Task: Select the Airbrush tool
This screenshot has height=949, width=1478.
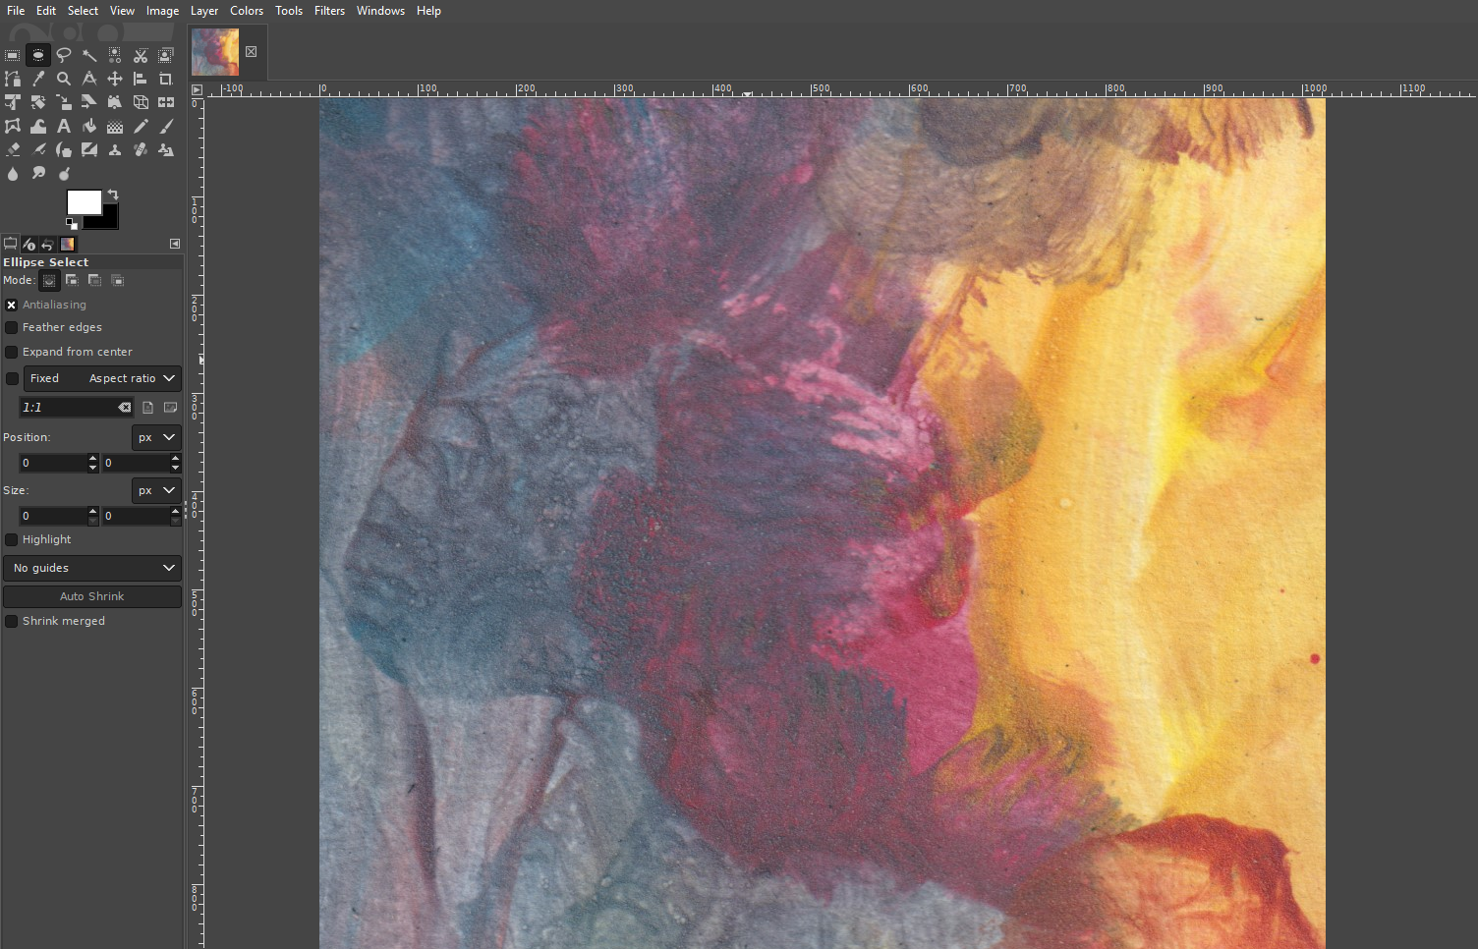Action: tap(38, 149)
